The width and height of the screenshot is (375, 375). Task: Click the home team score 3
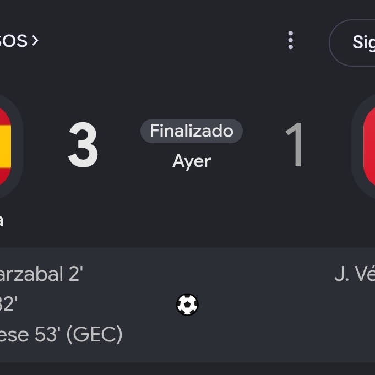point(83,145)
